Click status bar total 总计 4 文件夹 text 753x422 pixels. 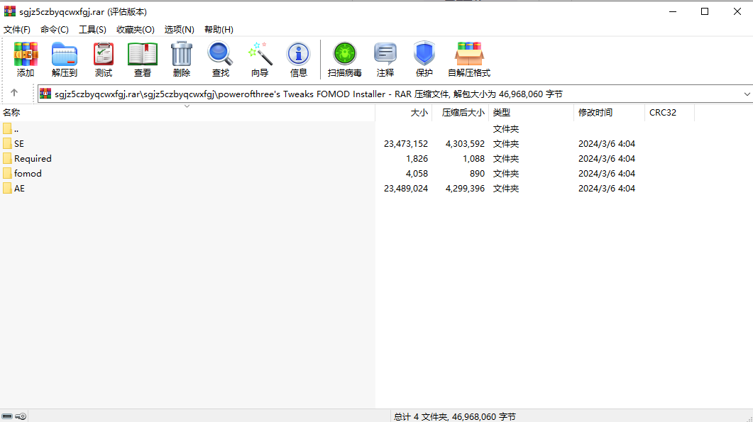click(x=455, y=417)
